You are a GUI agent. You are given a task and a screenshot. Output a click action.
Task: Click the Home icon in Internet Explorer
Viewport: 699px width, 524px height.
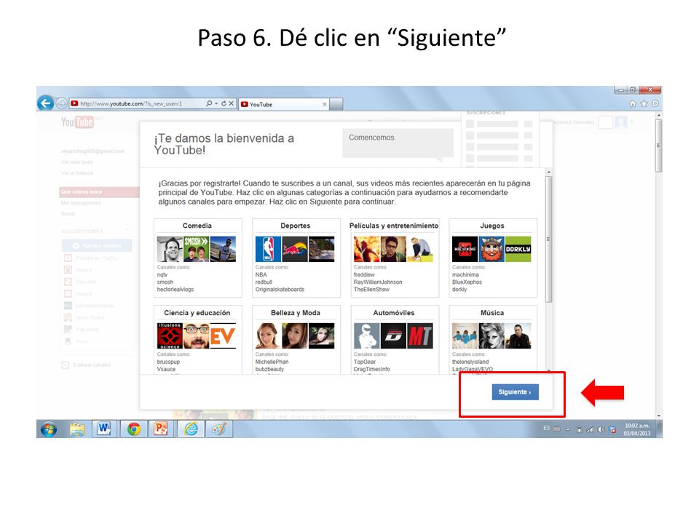pyautogui.click(x=633, y=104)
